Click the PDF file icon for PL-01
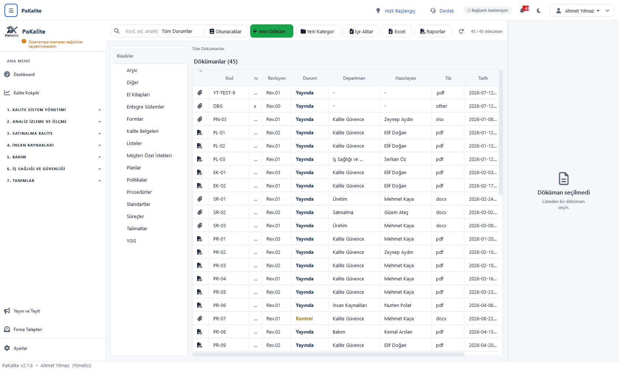 coord(200,132)
